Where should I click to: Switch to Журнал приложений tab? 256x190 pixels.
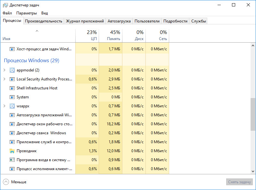click(x=85, y=21)
